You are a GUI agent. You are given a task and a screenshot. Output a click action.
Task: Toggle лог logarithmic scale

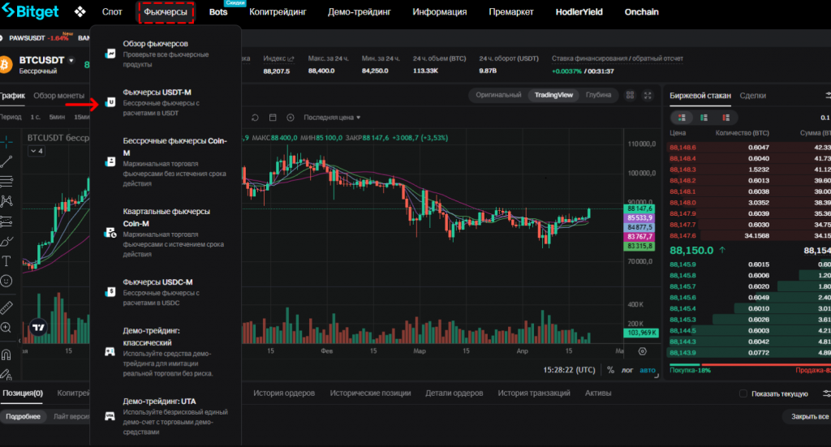coord(627,370)
